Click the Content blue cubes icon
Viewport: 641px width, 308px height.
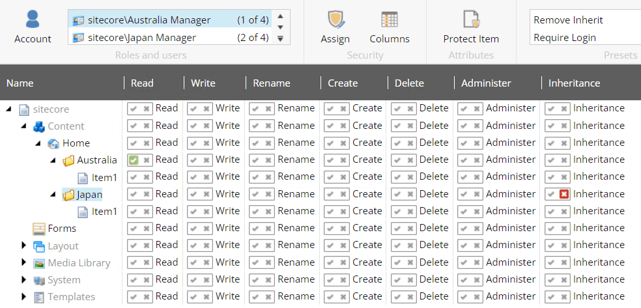39,126
